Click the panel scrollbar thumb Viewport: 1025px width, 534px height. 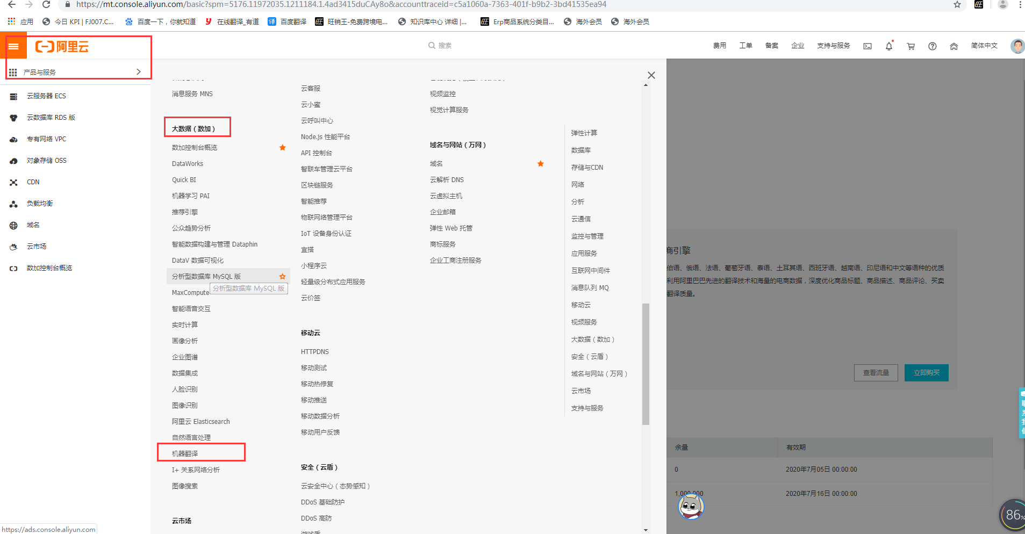click(646, 364)
